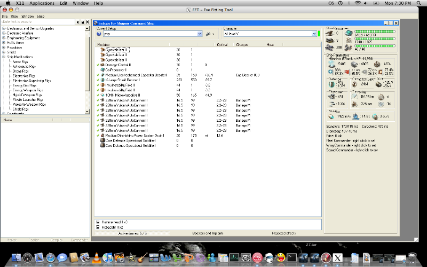Screen dimensions: 427x267
Task: Open the EFT File menu
Action: coord(5,17)
